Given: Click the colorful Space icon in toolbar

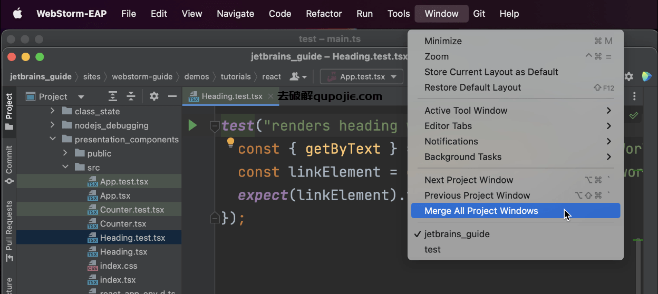Looking at the screenshot, I should [x=646, y=76].
